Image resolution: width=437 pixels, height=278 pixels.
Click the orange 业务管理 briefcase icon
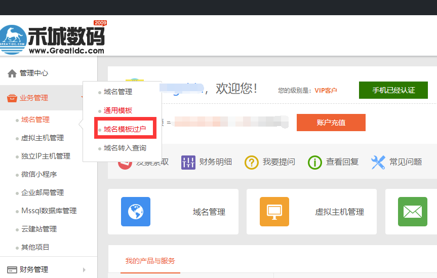12,98
